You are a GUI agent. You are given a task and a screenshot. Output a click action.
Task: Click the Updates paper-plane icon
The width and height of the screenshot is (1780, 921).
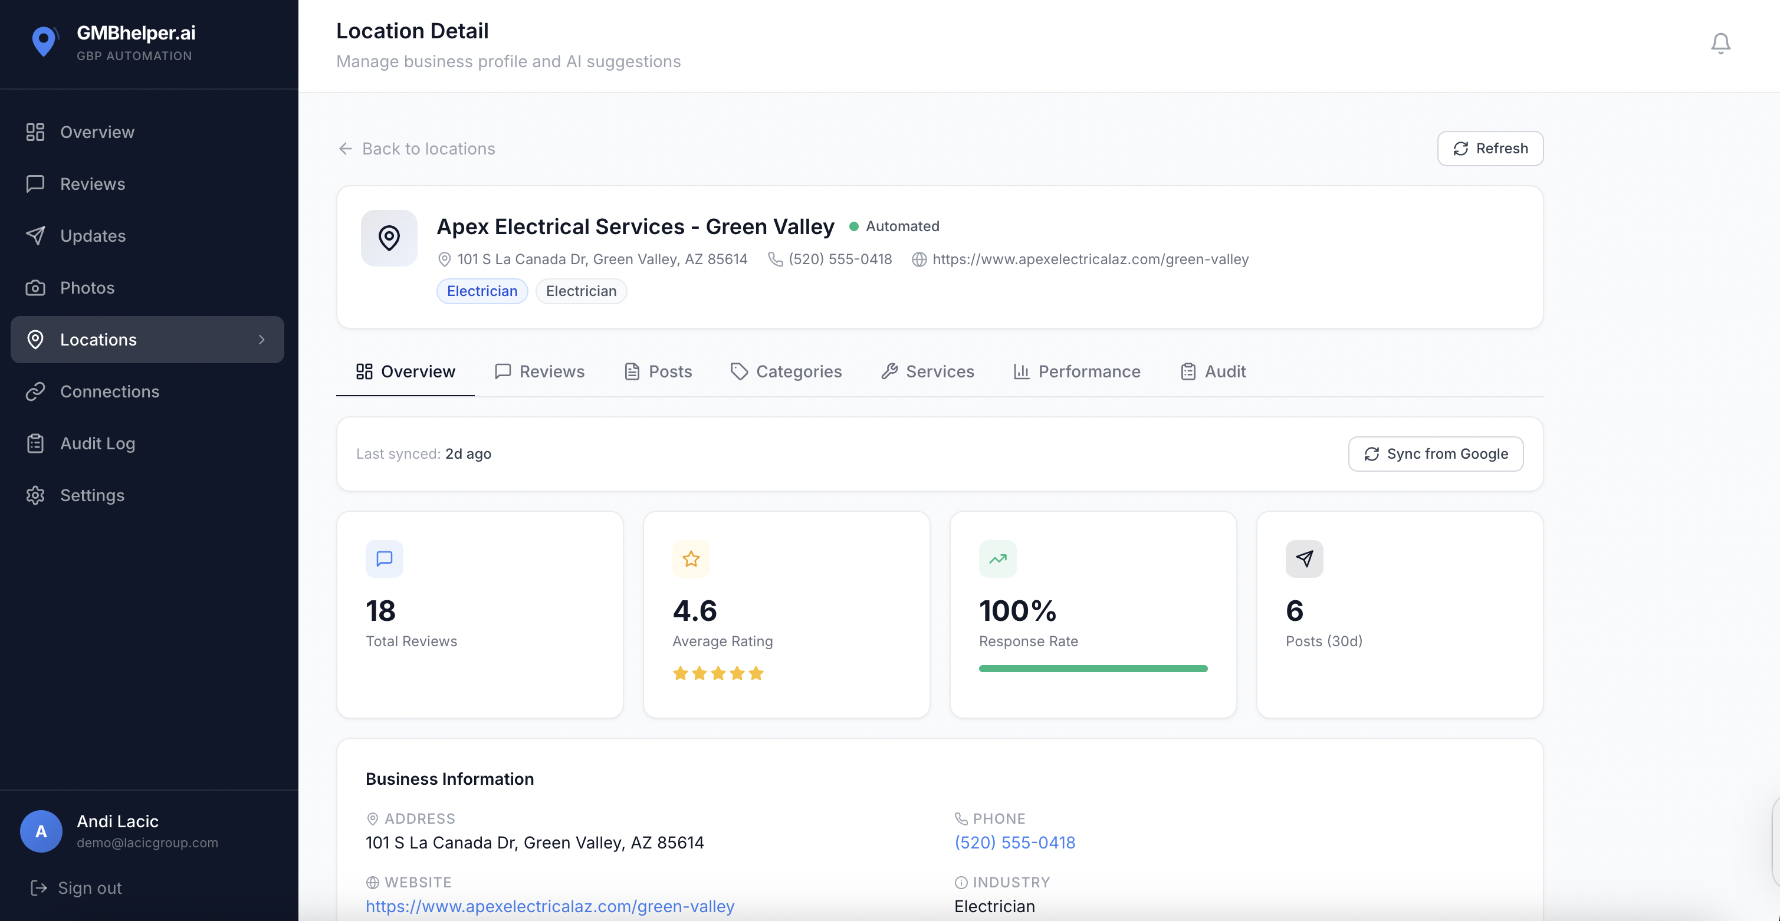tap(36, 236)
